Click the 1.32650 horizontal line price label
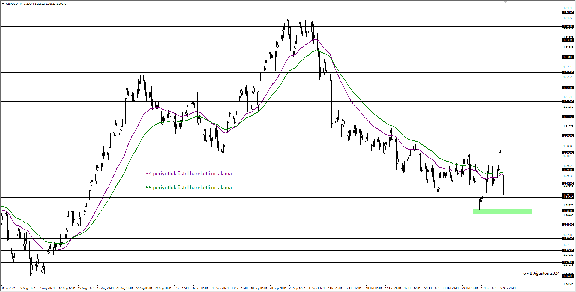The width and height of the screenshot is (576, 292). tap(568, 72)
